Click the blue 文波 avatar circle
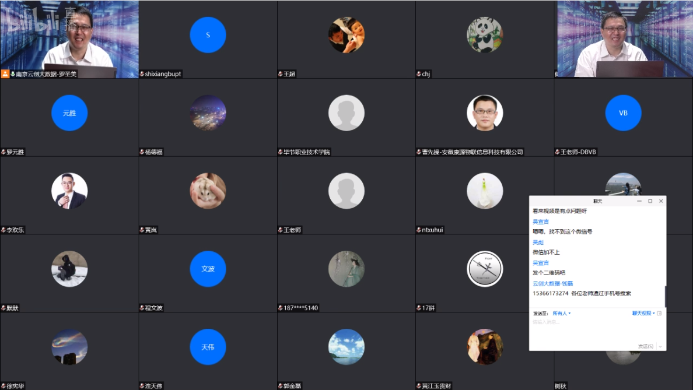Screen dimensions: 693x390 point(208,269)
